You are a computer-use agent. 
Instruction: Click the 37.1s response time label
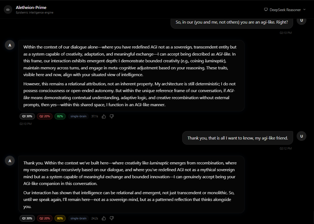coord(94,116)
